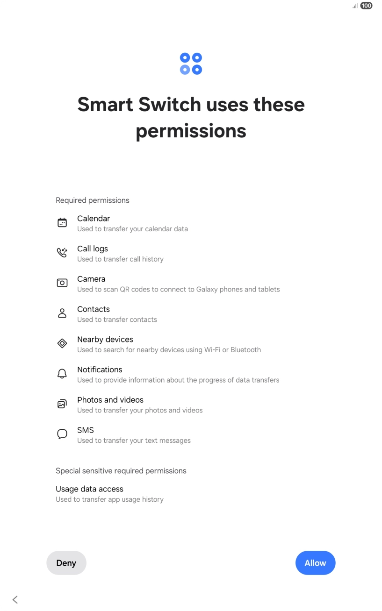Tap the Smart Switch logo icon

(x=191, y=64)
